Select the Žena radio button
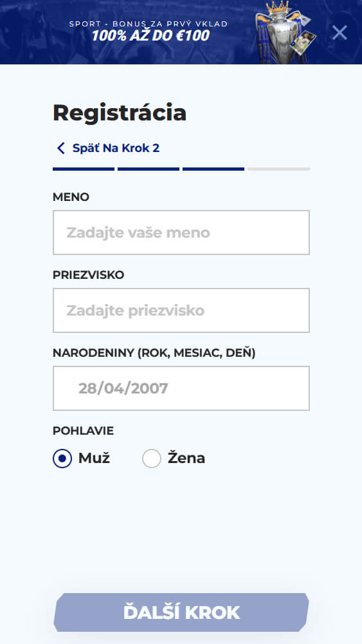The height and width of the screenshot is (644, 362). pyautogui.click(x=152, y=459)
